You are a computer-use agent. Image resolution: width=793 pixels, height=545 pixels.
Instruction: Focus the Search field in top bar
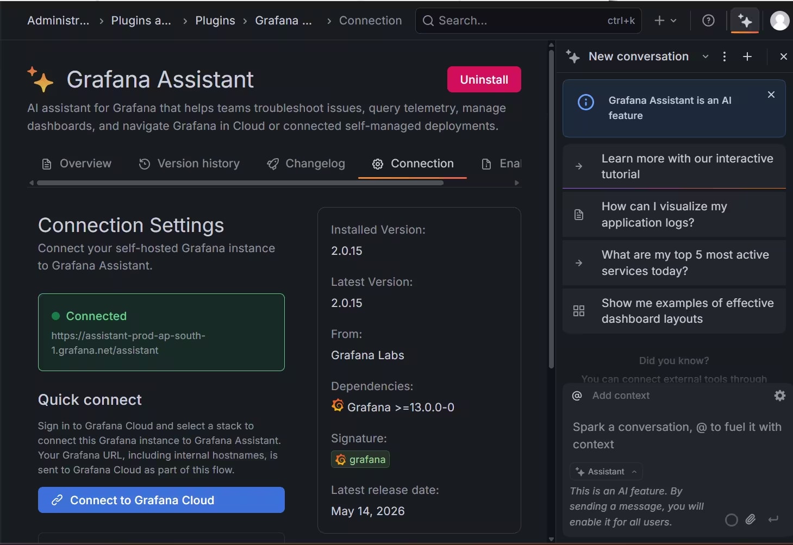pyautogui.click(x=528, y=21)
